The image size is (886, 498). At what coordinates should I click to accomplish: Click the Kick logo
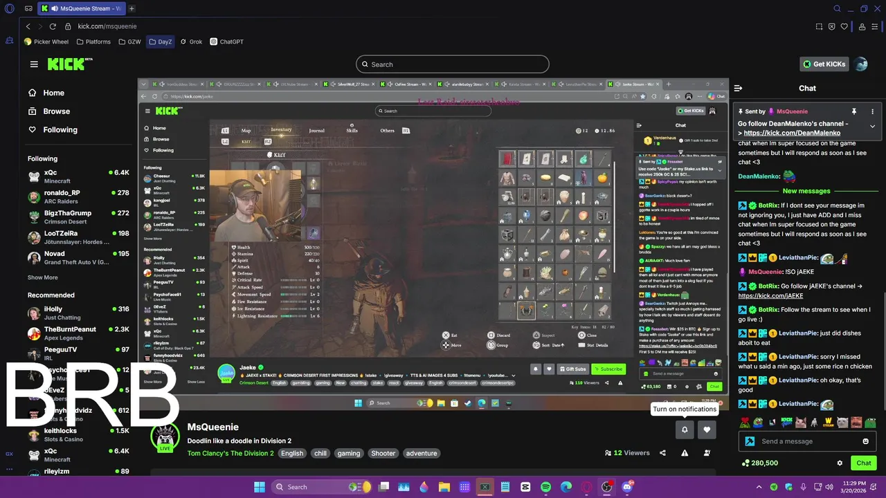click(69, 64)
